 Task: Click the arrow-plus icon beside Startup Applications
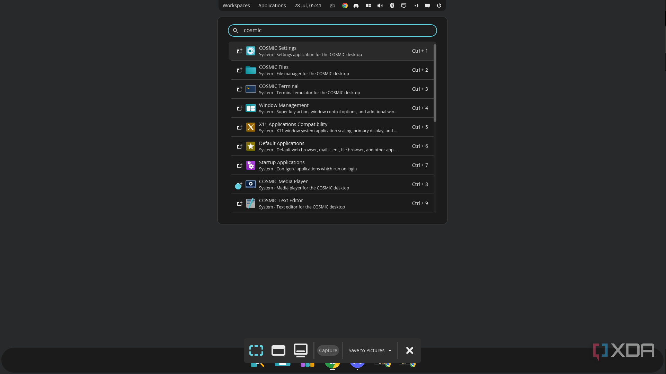tap(239, 165)
